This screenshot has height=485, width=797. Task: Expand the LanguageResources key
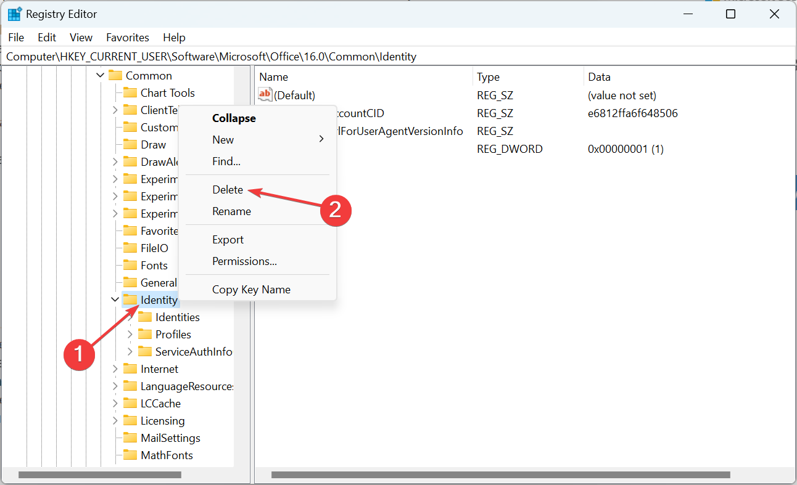point(115,386)
